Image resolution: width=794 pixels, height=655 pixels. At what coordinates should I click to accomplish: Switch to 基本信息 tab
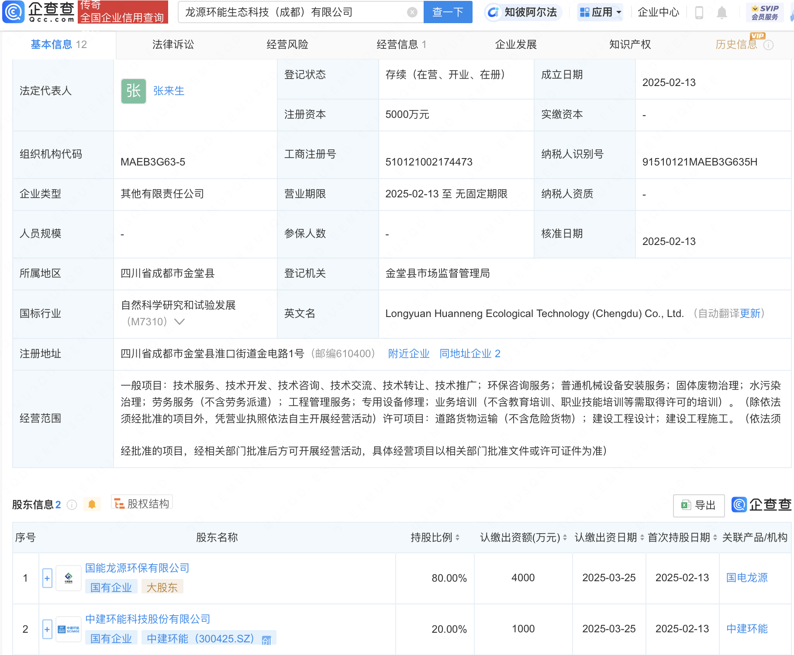point(59,45)
